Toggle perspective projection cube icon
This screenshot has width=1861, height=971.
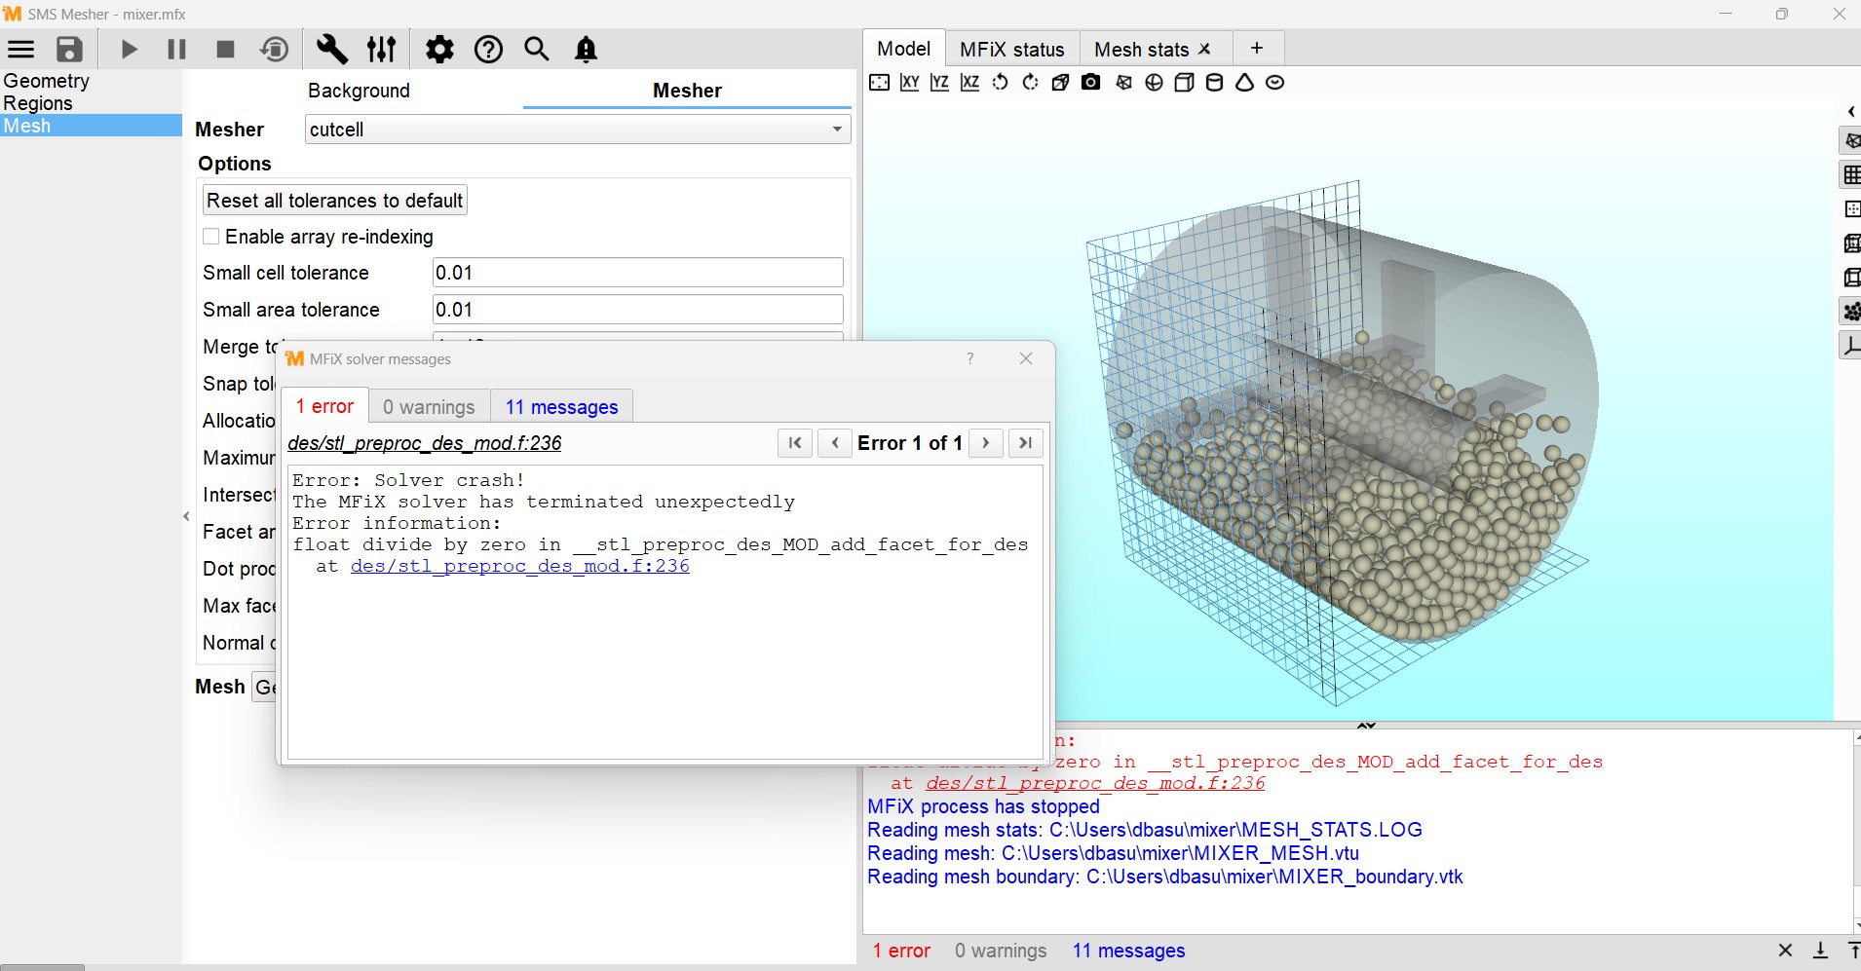click(x=1060, y=83)
